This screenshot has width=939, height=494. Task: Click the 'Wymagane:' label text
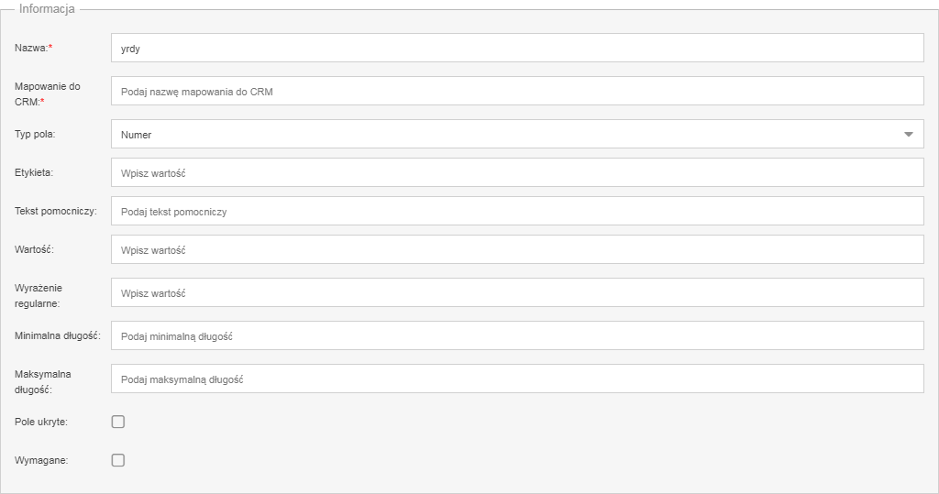40,460
